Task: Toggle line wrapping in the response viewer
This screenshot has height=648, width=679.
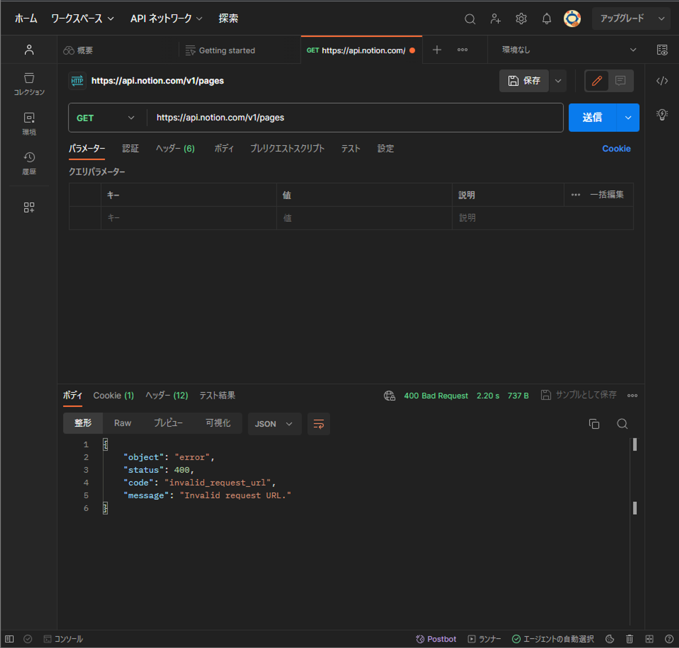Action: [318, 424]
